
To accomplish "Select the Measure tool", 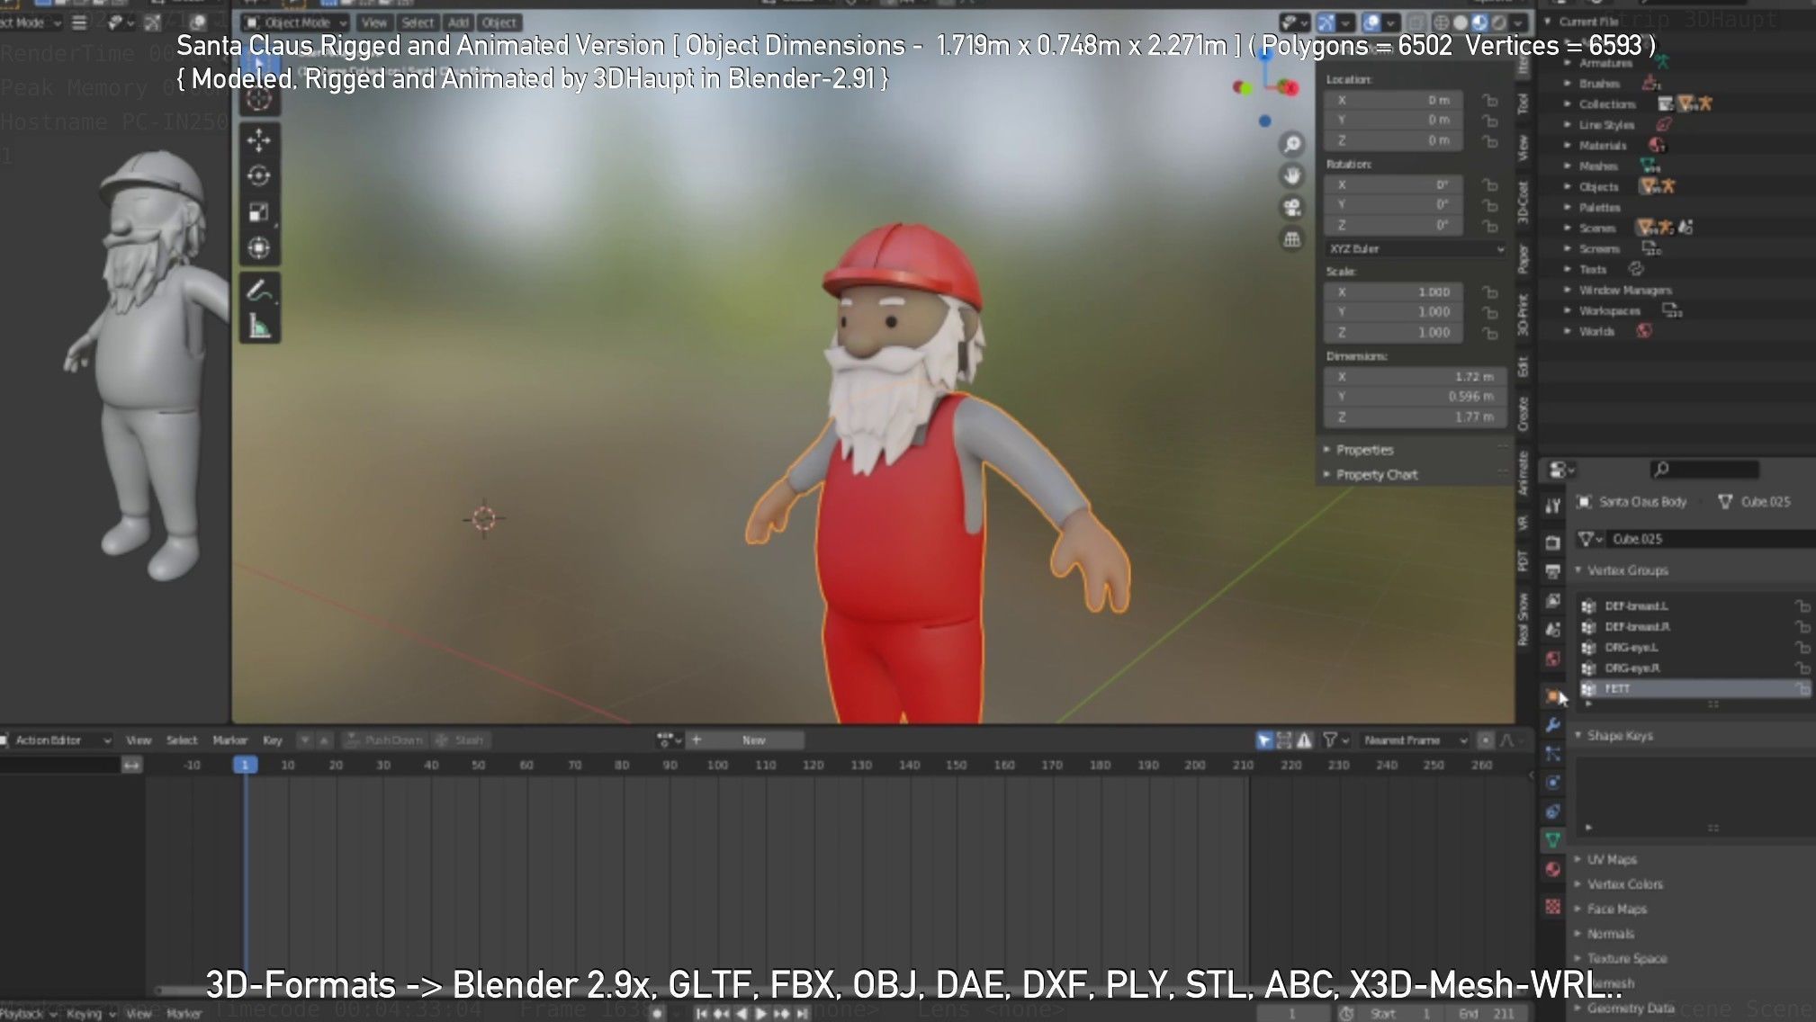I will pos(259,326).
